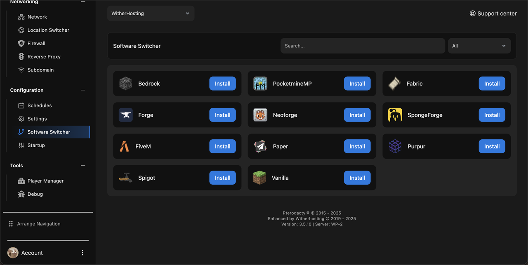Click the Software Switcher branch icon
Image resolution: width=528 pixels, height=265 pixels.
tap(21, 132)
